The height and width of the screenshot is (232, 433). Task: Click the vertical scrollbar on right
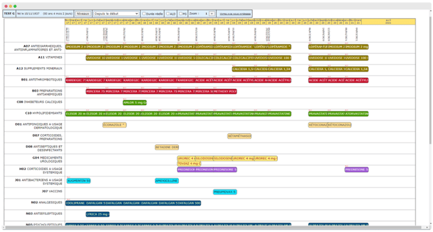[x=430, y=77]
